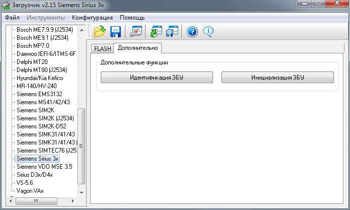350x210 pixels.
Task: Select Bosch MP7.0 in the ECU list
Action: click(33, 45)
